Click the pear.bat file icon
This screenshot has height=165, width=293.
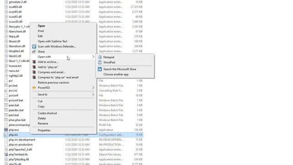(6, 105)
